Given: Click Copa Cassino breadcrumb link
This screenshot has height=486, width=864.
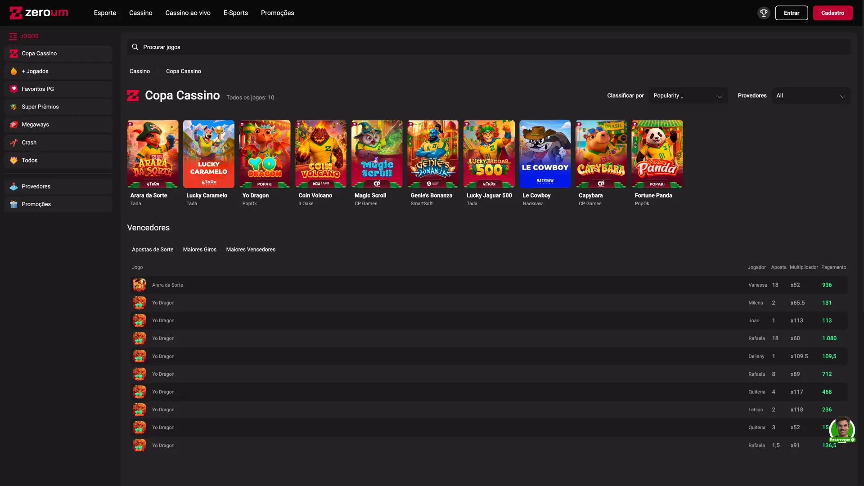Looking at the screenshot, I should pos(184,72).
